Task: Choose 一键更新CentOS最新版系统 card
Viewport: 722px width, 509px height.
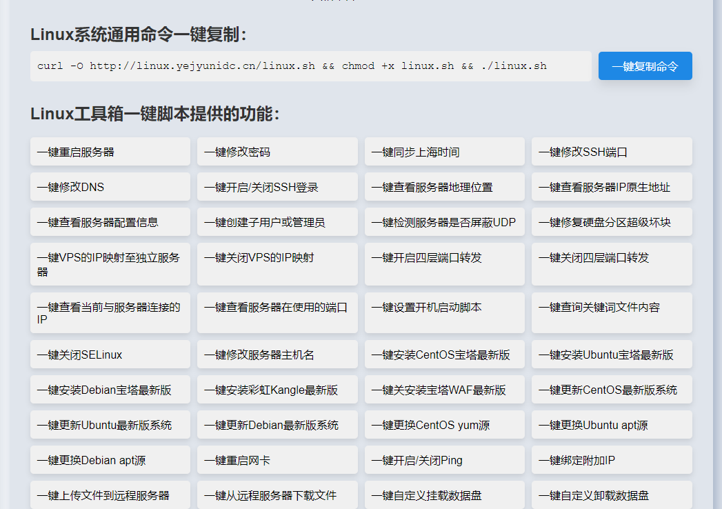Action: (612, 390)
